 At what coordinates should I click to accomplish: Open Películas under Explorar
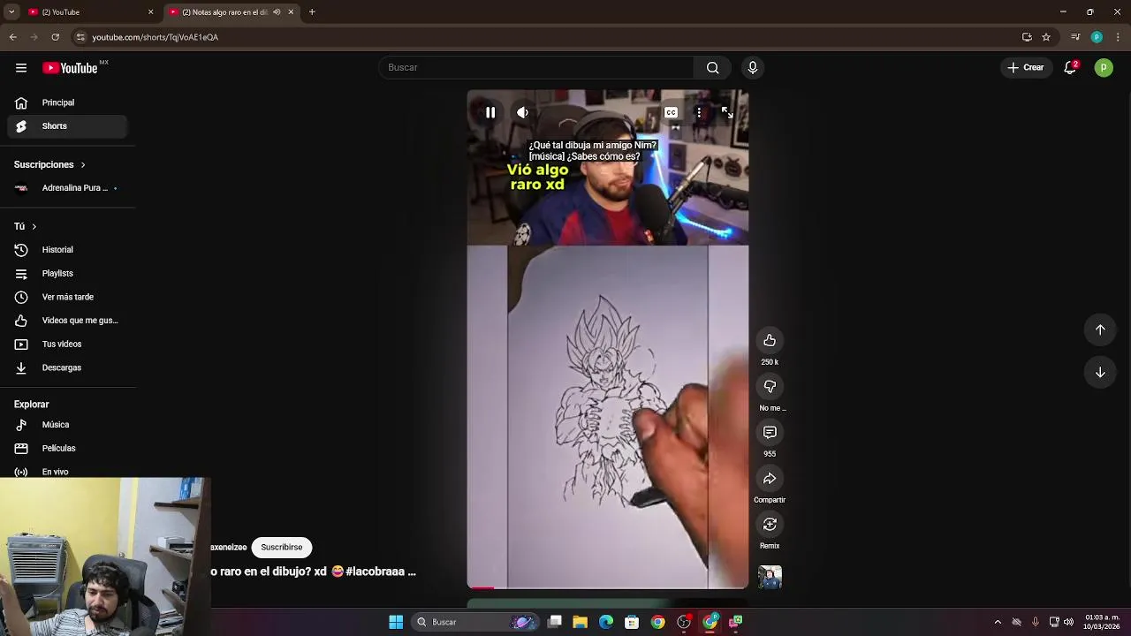pyautogui.click(x=67, y=448)
